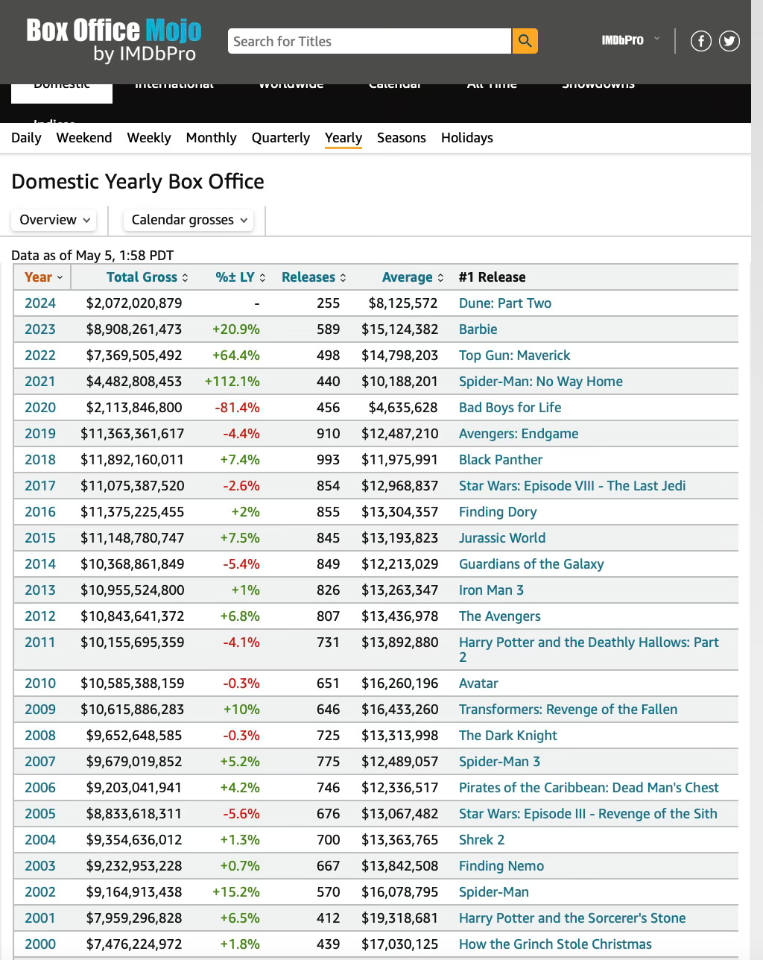Click the Box Office Mojo logo

tap(114, 40)
